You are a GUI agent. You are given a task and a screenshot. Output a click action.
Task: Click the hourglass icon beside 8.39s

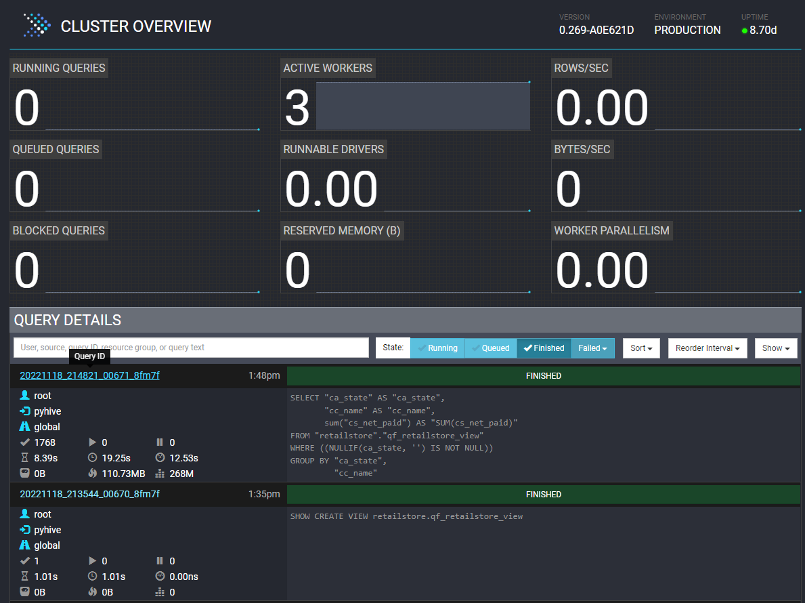pyautogui.click(x=24, y=457)
